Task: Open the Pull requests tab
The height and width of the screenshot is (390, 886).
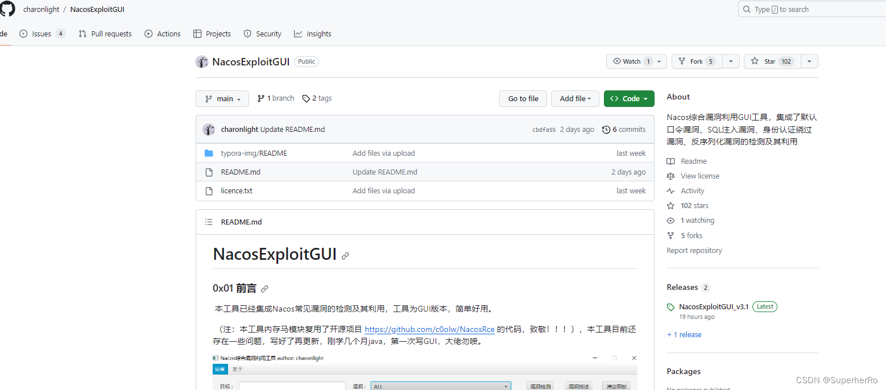Action: [105, 34]
